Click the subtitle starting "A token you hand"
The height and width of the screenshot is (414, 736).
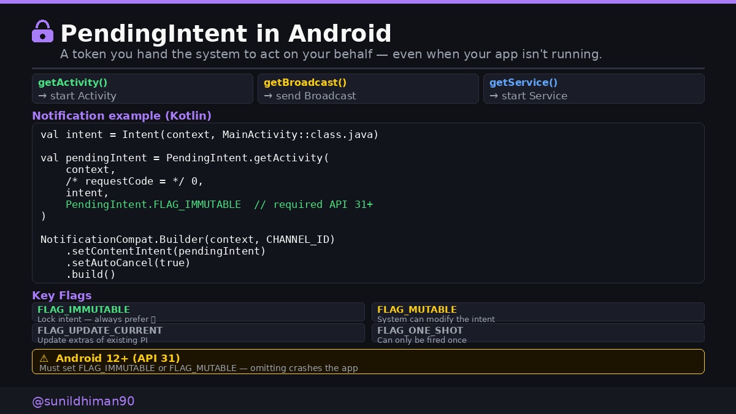click(331, 54)
